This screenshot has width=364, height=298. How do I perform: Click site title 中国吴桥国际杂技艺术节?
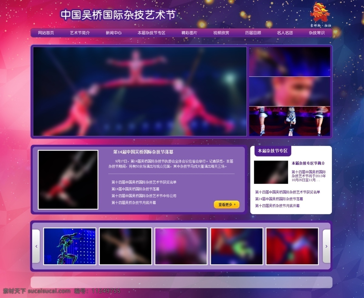click(x=118, y=15)
